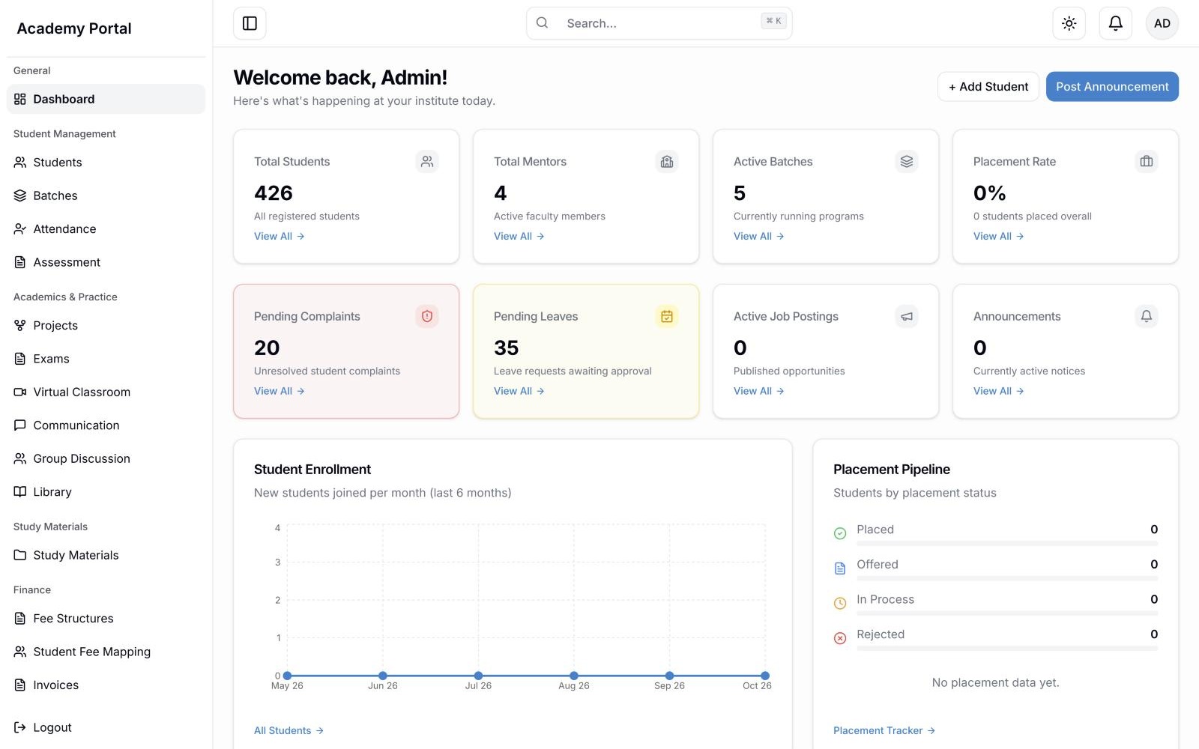Click the Pending Leaves calendar icon
The width and height of the screenshot is (1199, 749).
667,317
